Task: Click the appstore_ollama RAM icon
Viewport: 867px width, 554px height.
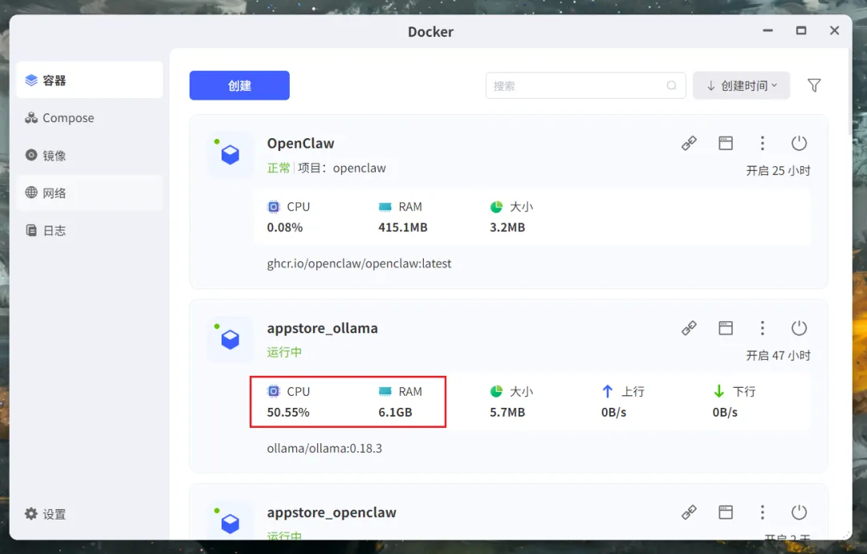Action: [x=385, y=392]
